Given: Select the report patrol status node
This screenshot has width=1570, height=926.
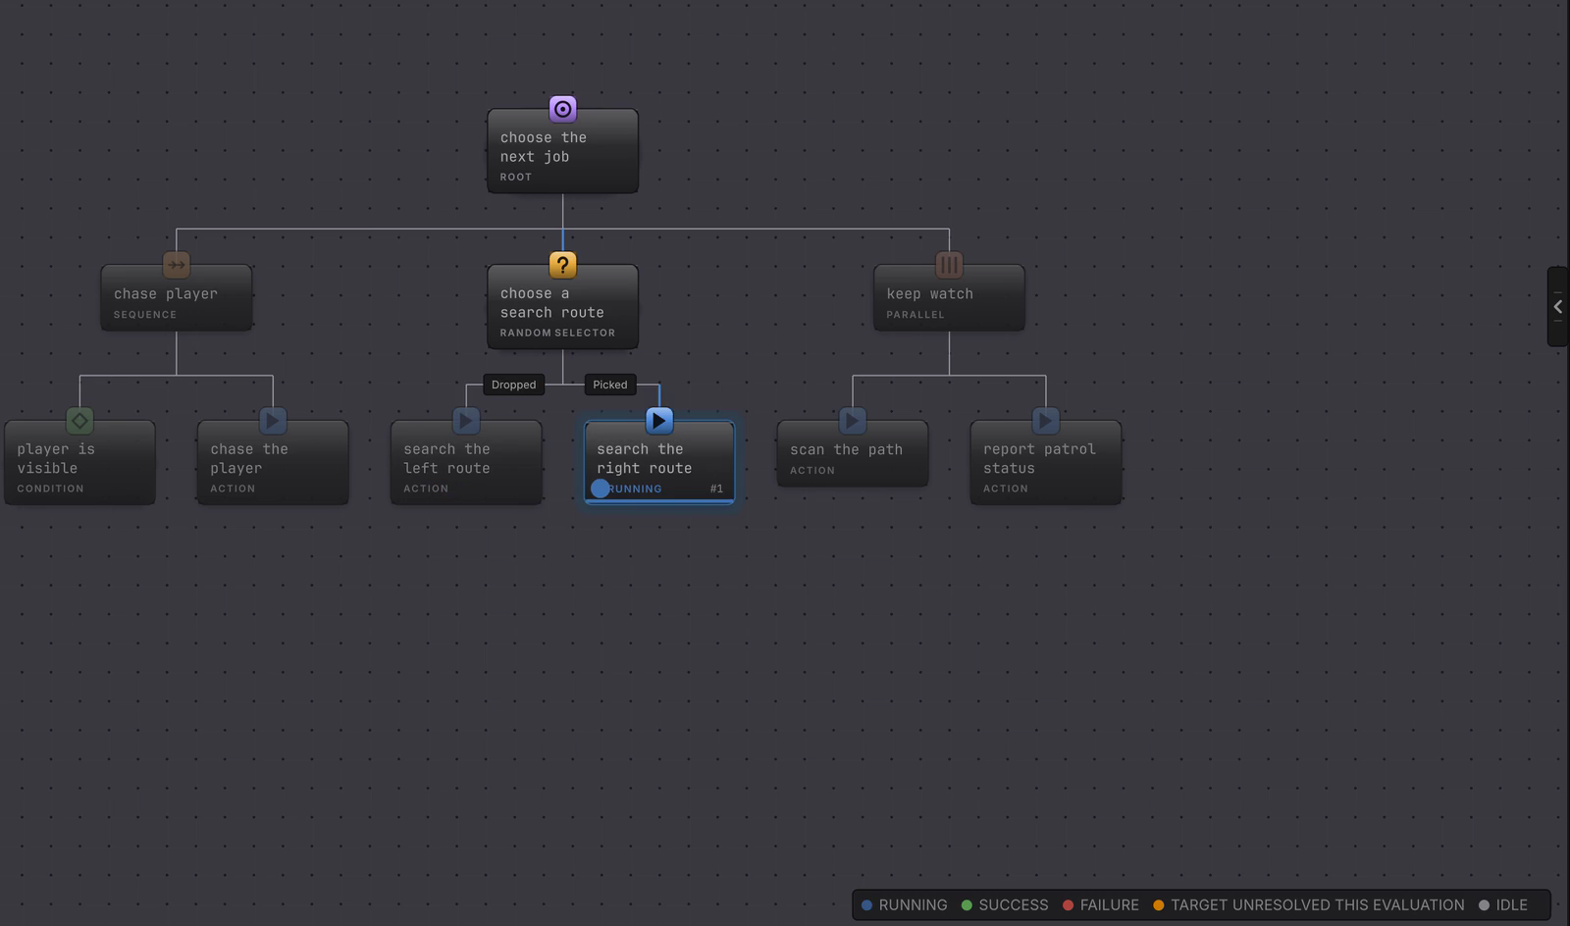Looking at the screenshot, I should coord(1046,463).
